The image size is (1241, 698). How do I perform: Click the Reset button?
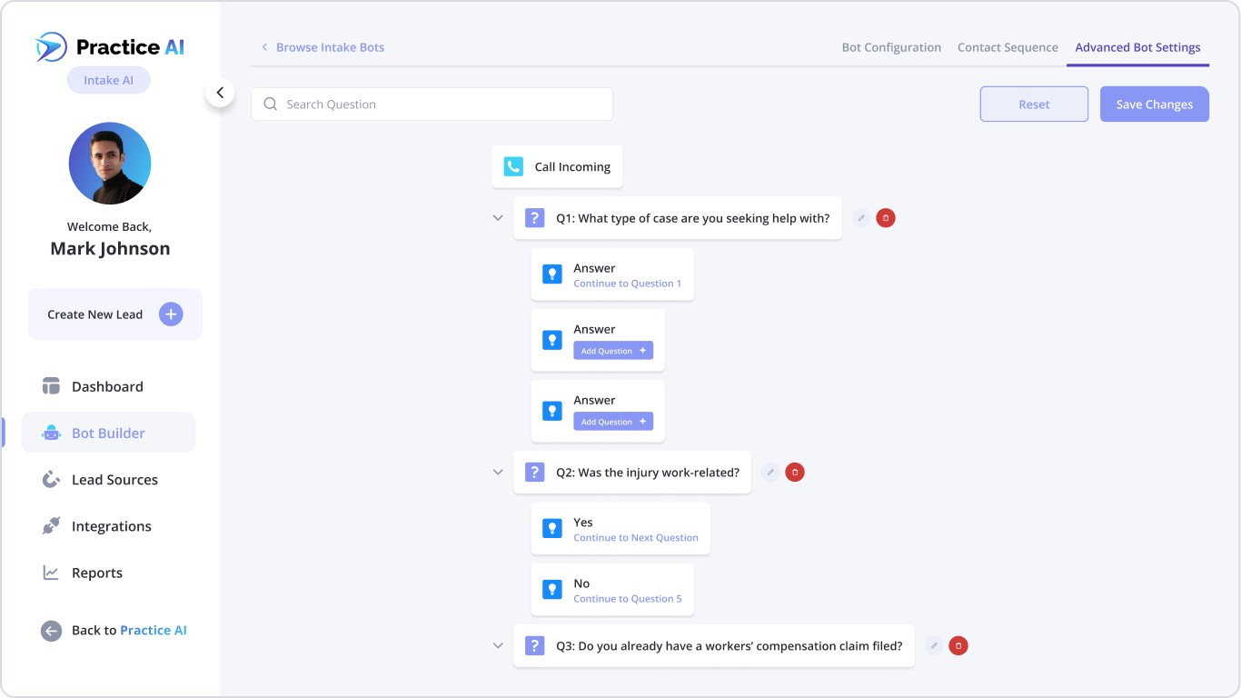[x=1033, y=104]
